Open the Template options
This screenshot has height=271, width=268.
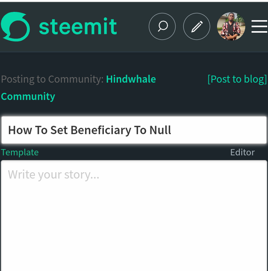20,152
